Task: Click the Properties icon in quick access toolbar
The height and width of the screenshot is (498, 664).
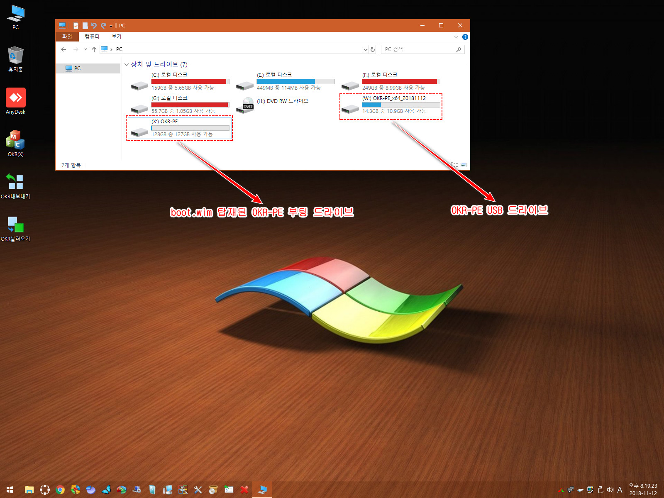Action: point(76,25)
